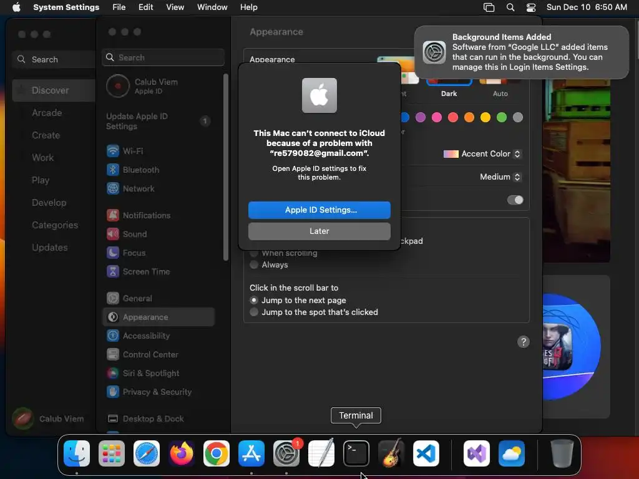Viewport: 639px width, 479px height.
Task: Open TextEdit from the Dock
Action: click(x=321, y=453)
